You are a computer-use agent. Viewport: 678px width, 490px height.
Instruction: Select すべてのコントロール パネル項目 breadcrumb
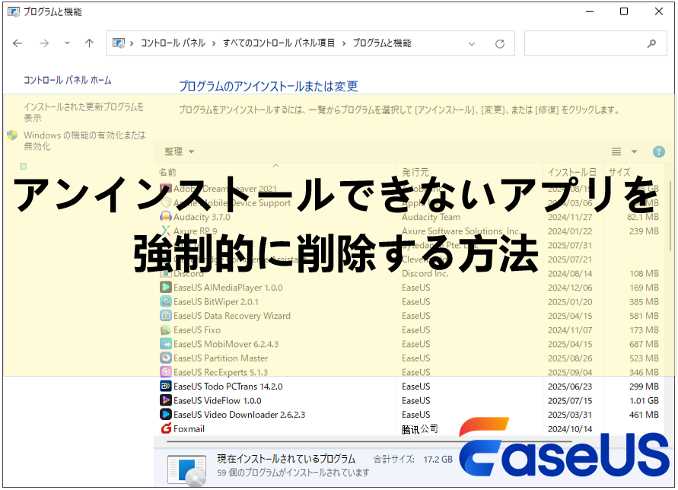[279, 43]
